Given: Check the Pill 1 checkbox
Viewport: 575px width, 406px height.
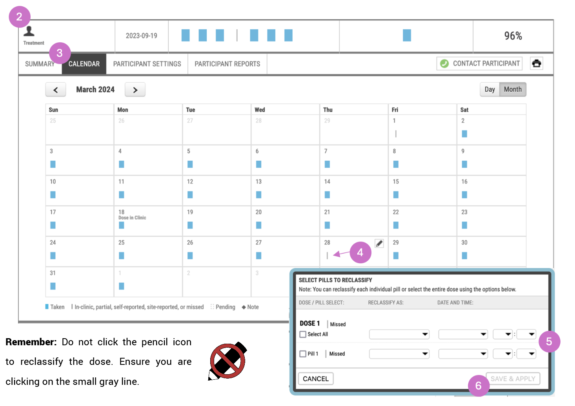Looking at the screenshot, I should coord(303,354).
